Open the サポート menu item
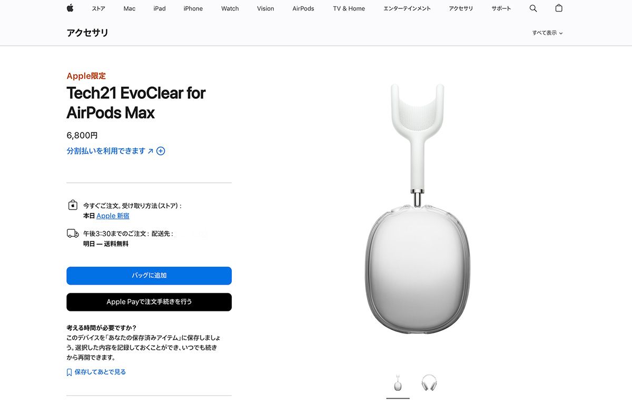The image size is (632, 405). (x=501, y=8)
